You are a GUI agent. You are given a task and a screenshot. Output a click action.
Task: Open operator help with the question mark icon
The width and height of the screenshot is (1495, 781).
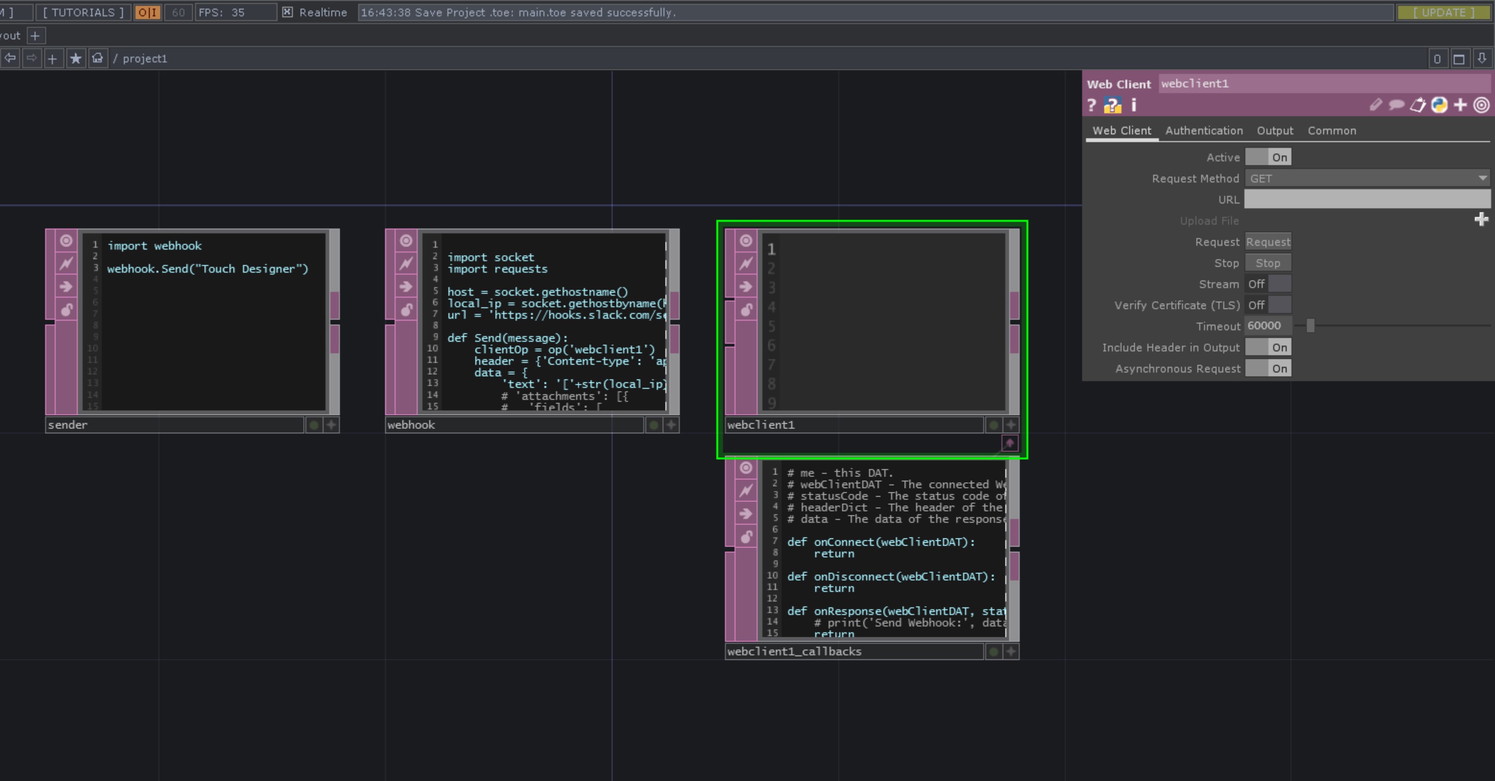1092,105
